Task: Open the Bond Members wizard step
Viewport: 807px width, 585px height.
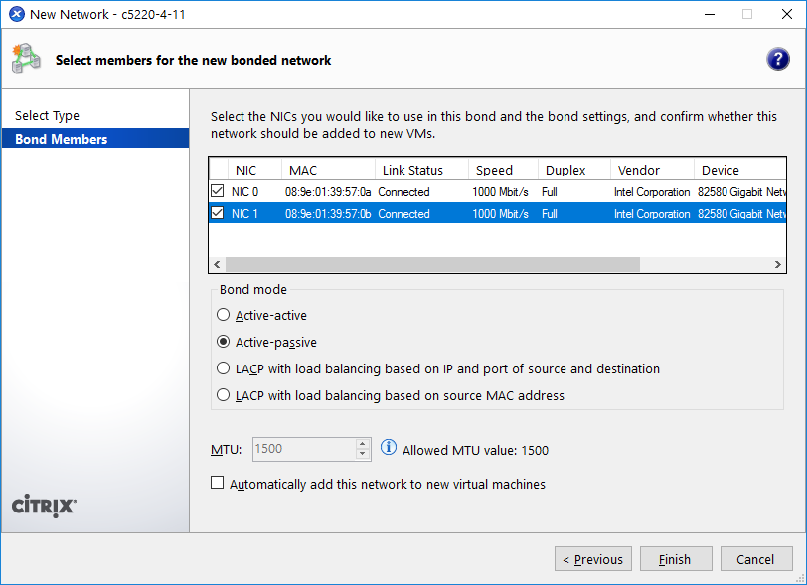Action: 61,140
